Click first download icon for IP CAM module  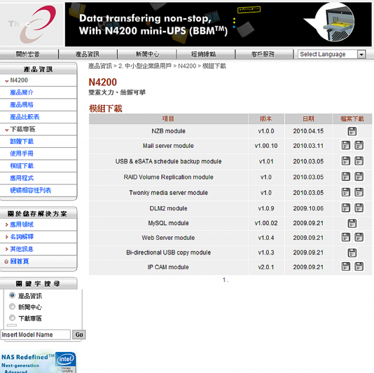point(346,267)
